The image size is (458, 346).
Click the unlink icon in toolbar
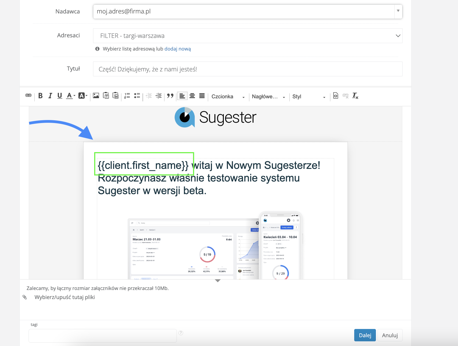pyautogui.click(x=345, y=96)
